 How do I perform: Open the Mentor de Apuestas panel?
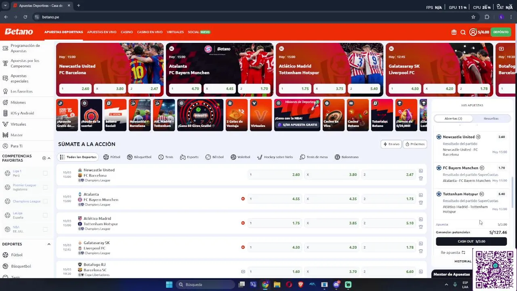coord(452,274)
